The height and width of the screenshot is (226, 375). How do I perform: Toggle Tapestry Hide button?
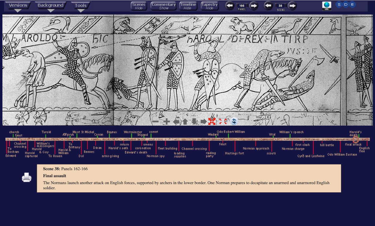click(209, 6)
